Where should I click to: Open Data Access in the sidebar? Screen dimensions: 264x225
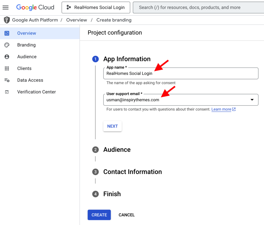pos(40,80)
